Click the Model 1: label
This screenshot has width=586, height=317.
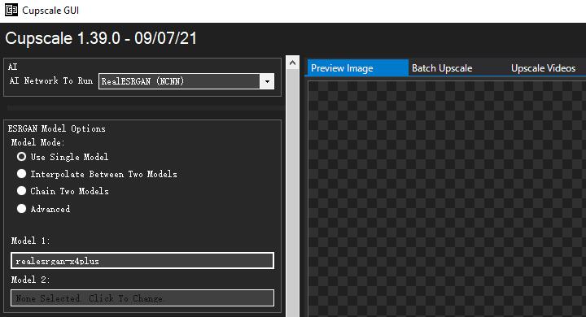(x=30, y=241)
